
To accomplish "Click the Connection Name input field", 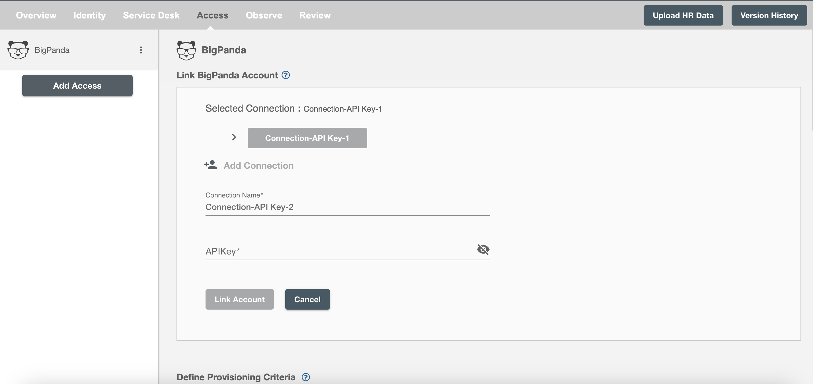I will click(347, 207).
